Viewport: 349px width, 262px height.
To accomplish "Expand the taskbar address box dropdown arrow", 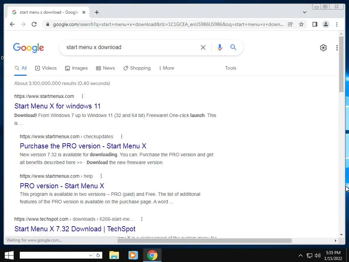I will (x=91, y=255).
